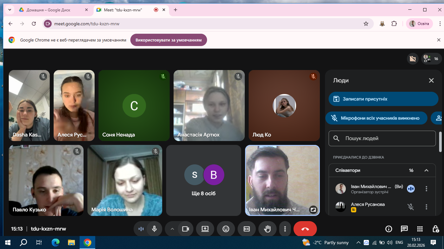Close the People panel
The image size is (444, 249).
pyautogui.click(x=431, y=80)
